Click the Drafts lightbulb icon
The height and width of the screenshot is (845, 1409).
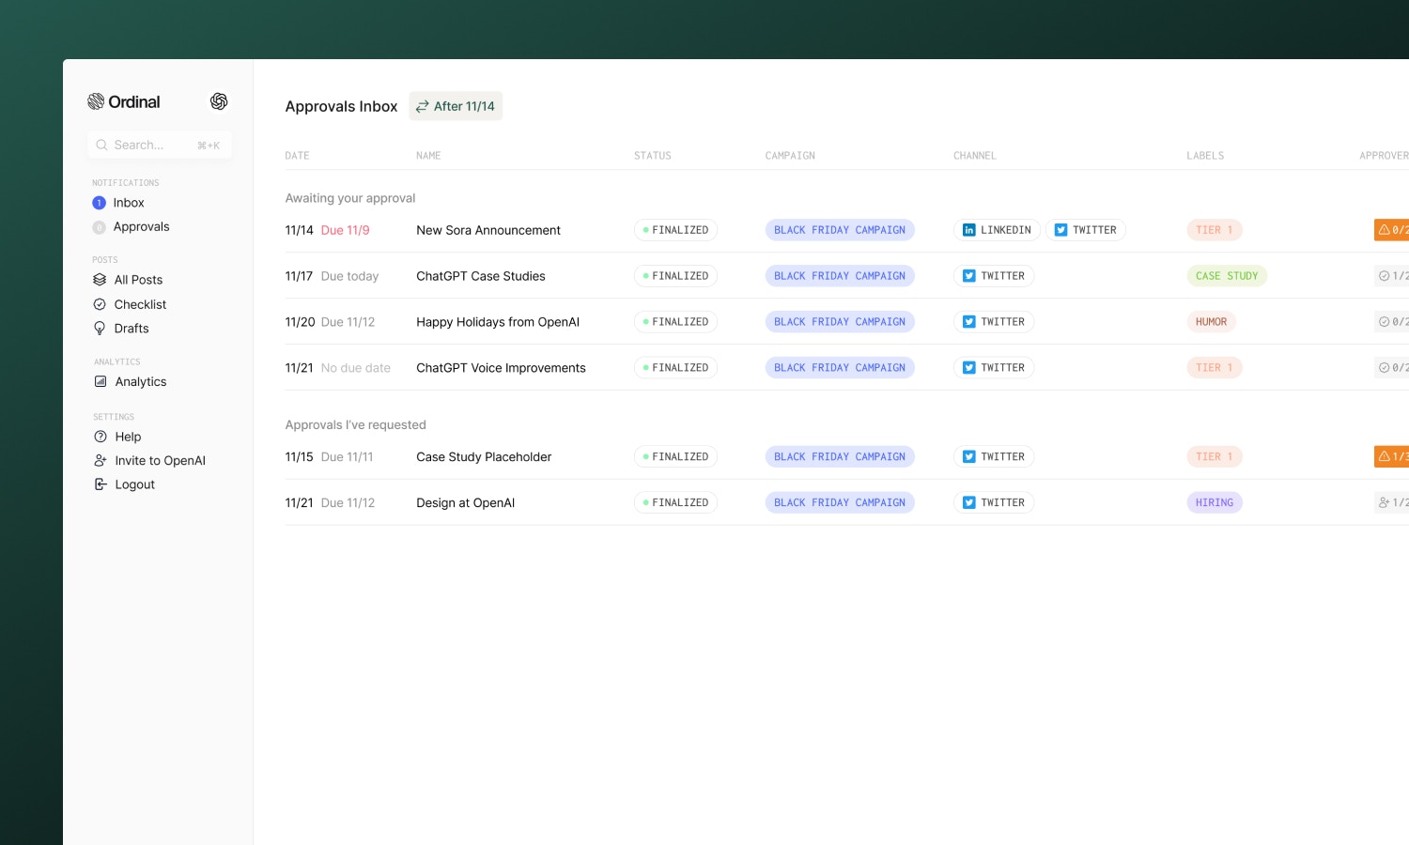coord(100,329)
